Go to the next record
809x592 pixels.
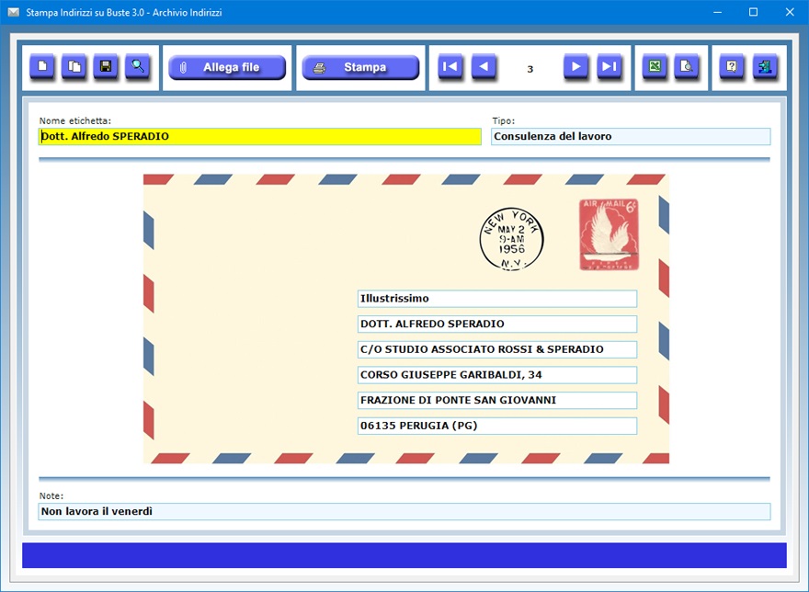click(576, 66)
